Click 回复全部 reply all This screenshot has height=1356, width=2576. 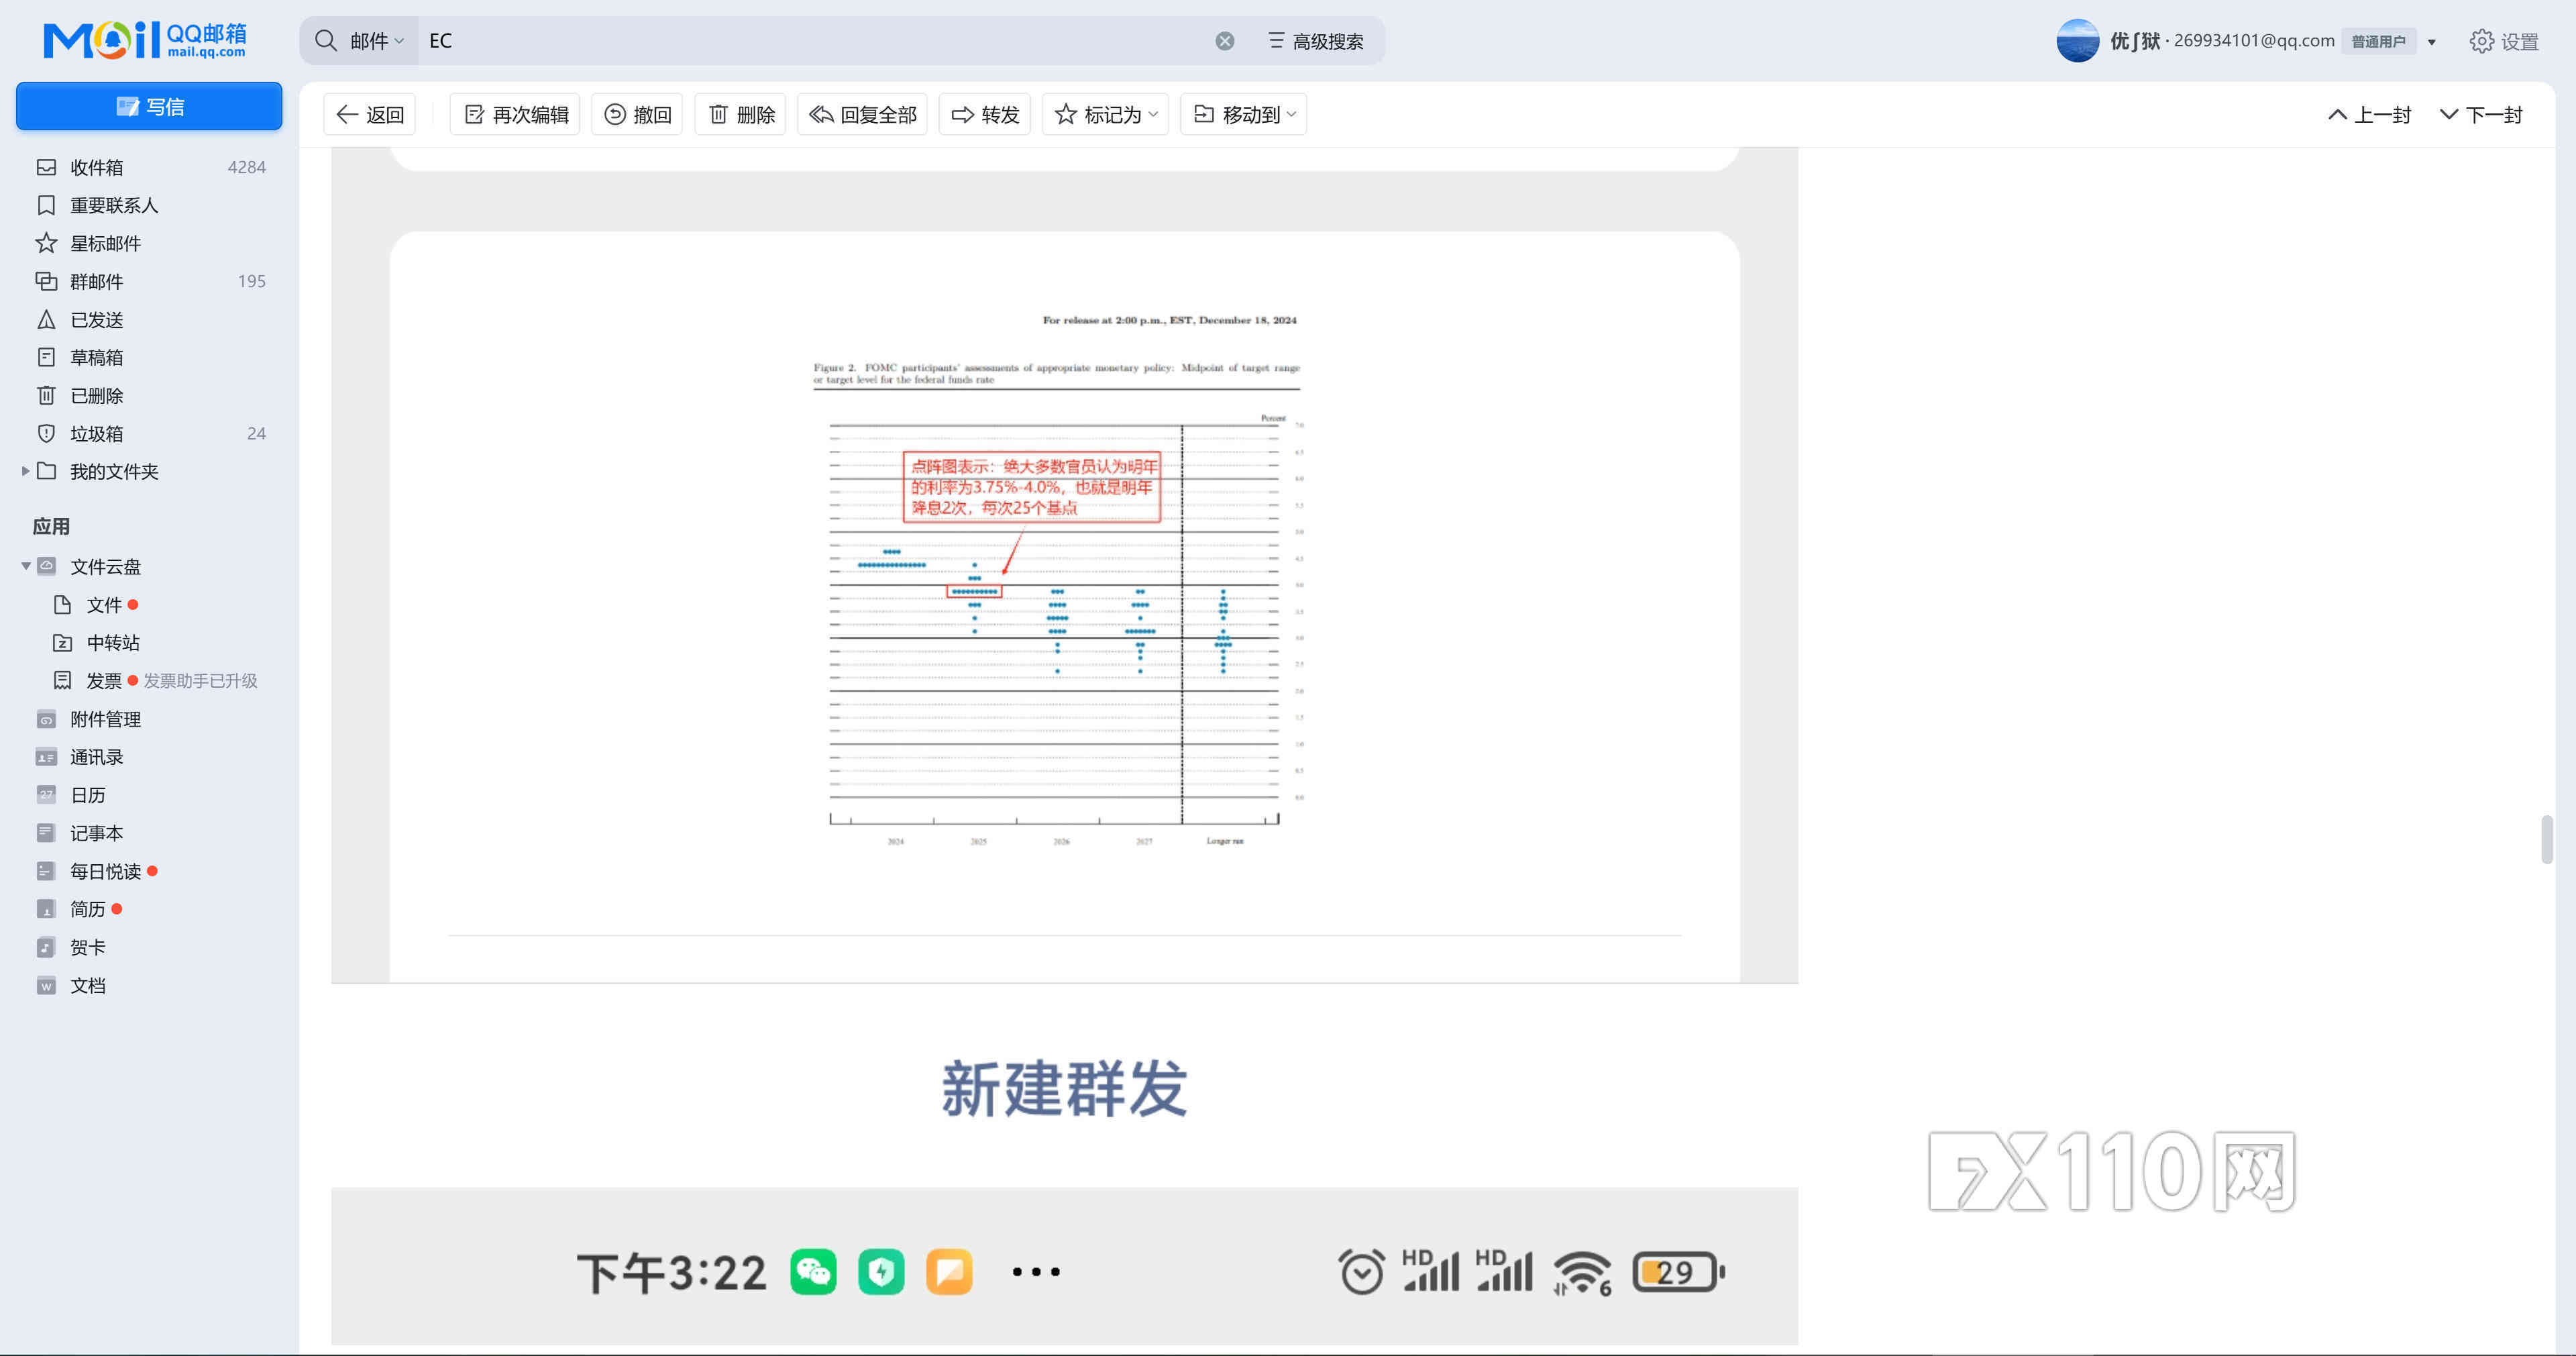point(862,115)
